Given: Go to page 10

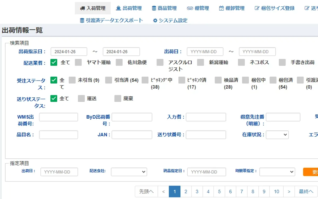Looking at the screenshot, I should tap(277, 192).
